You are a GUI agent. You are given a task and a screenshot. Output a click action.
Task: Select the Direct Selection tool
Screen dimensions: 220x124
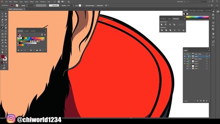click(x=6, y=14)
